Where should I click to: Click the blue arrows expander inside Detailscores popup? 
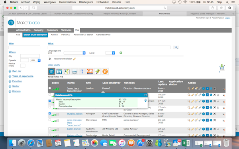pos(145,100)
